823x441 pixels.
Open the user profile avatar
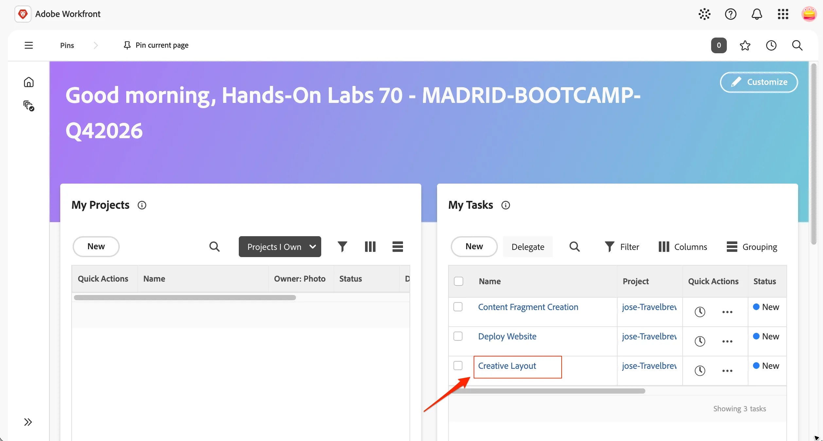tap(809, 14)
